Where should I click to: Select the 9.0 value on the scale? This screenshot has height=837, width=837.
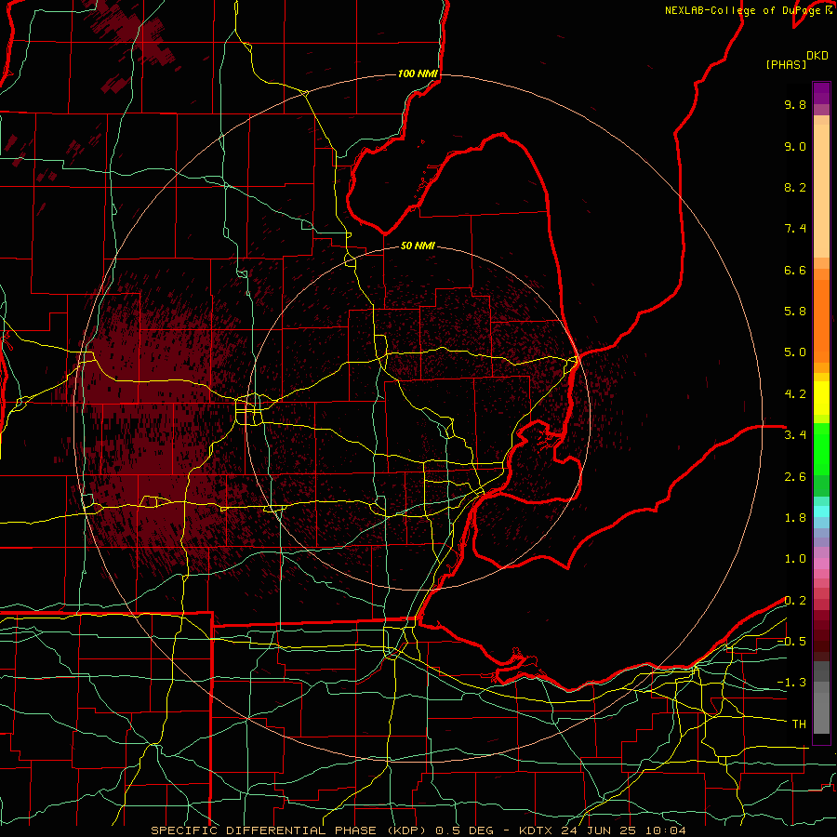[795, 146]
